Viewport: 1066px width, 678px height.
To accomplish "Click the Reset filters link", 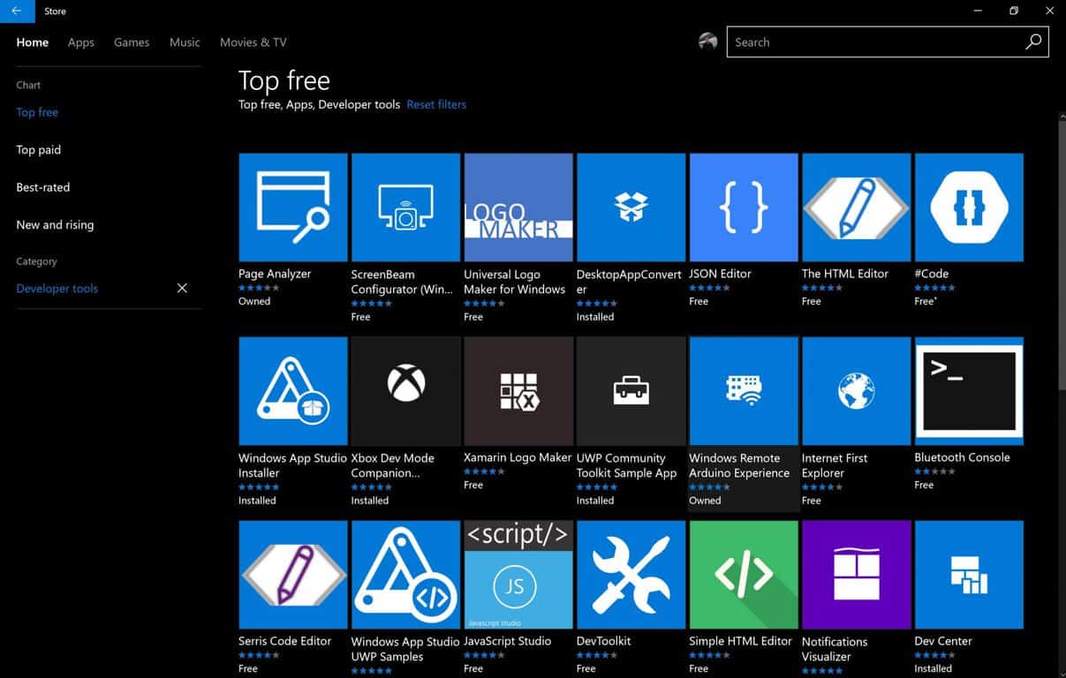I will [x=436, y=104].
